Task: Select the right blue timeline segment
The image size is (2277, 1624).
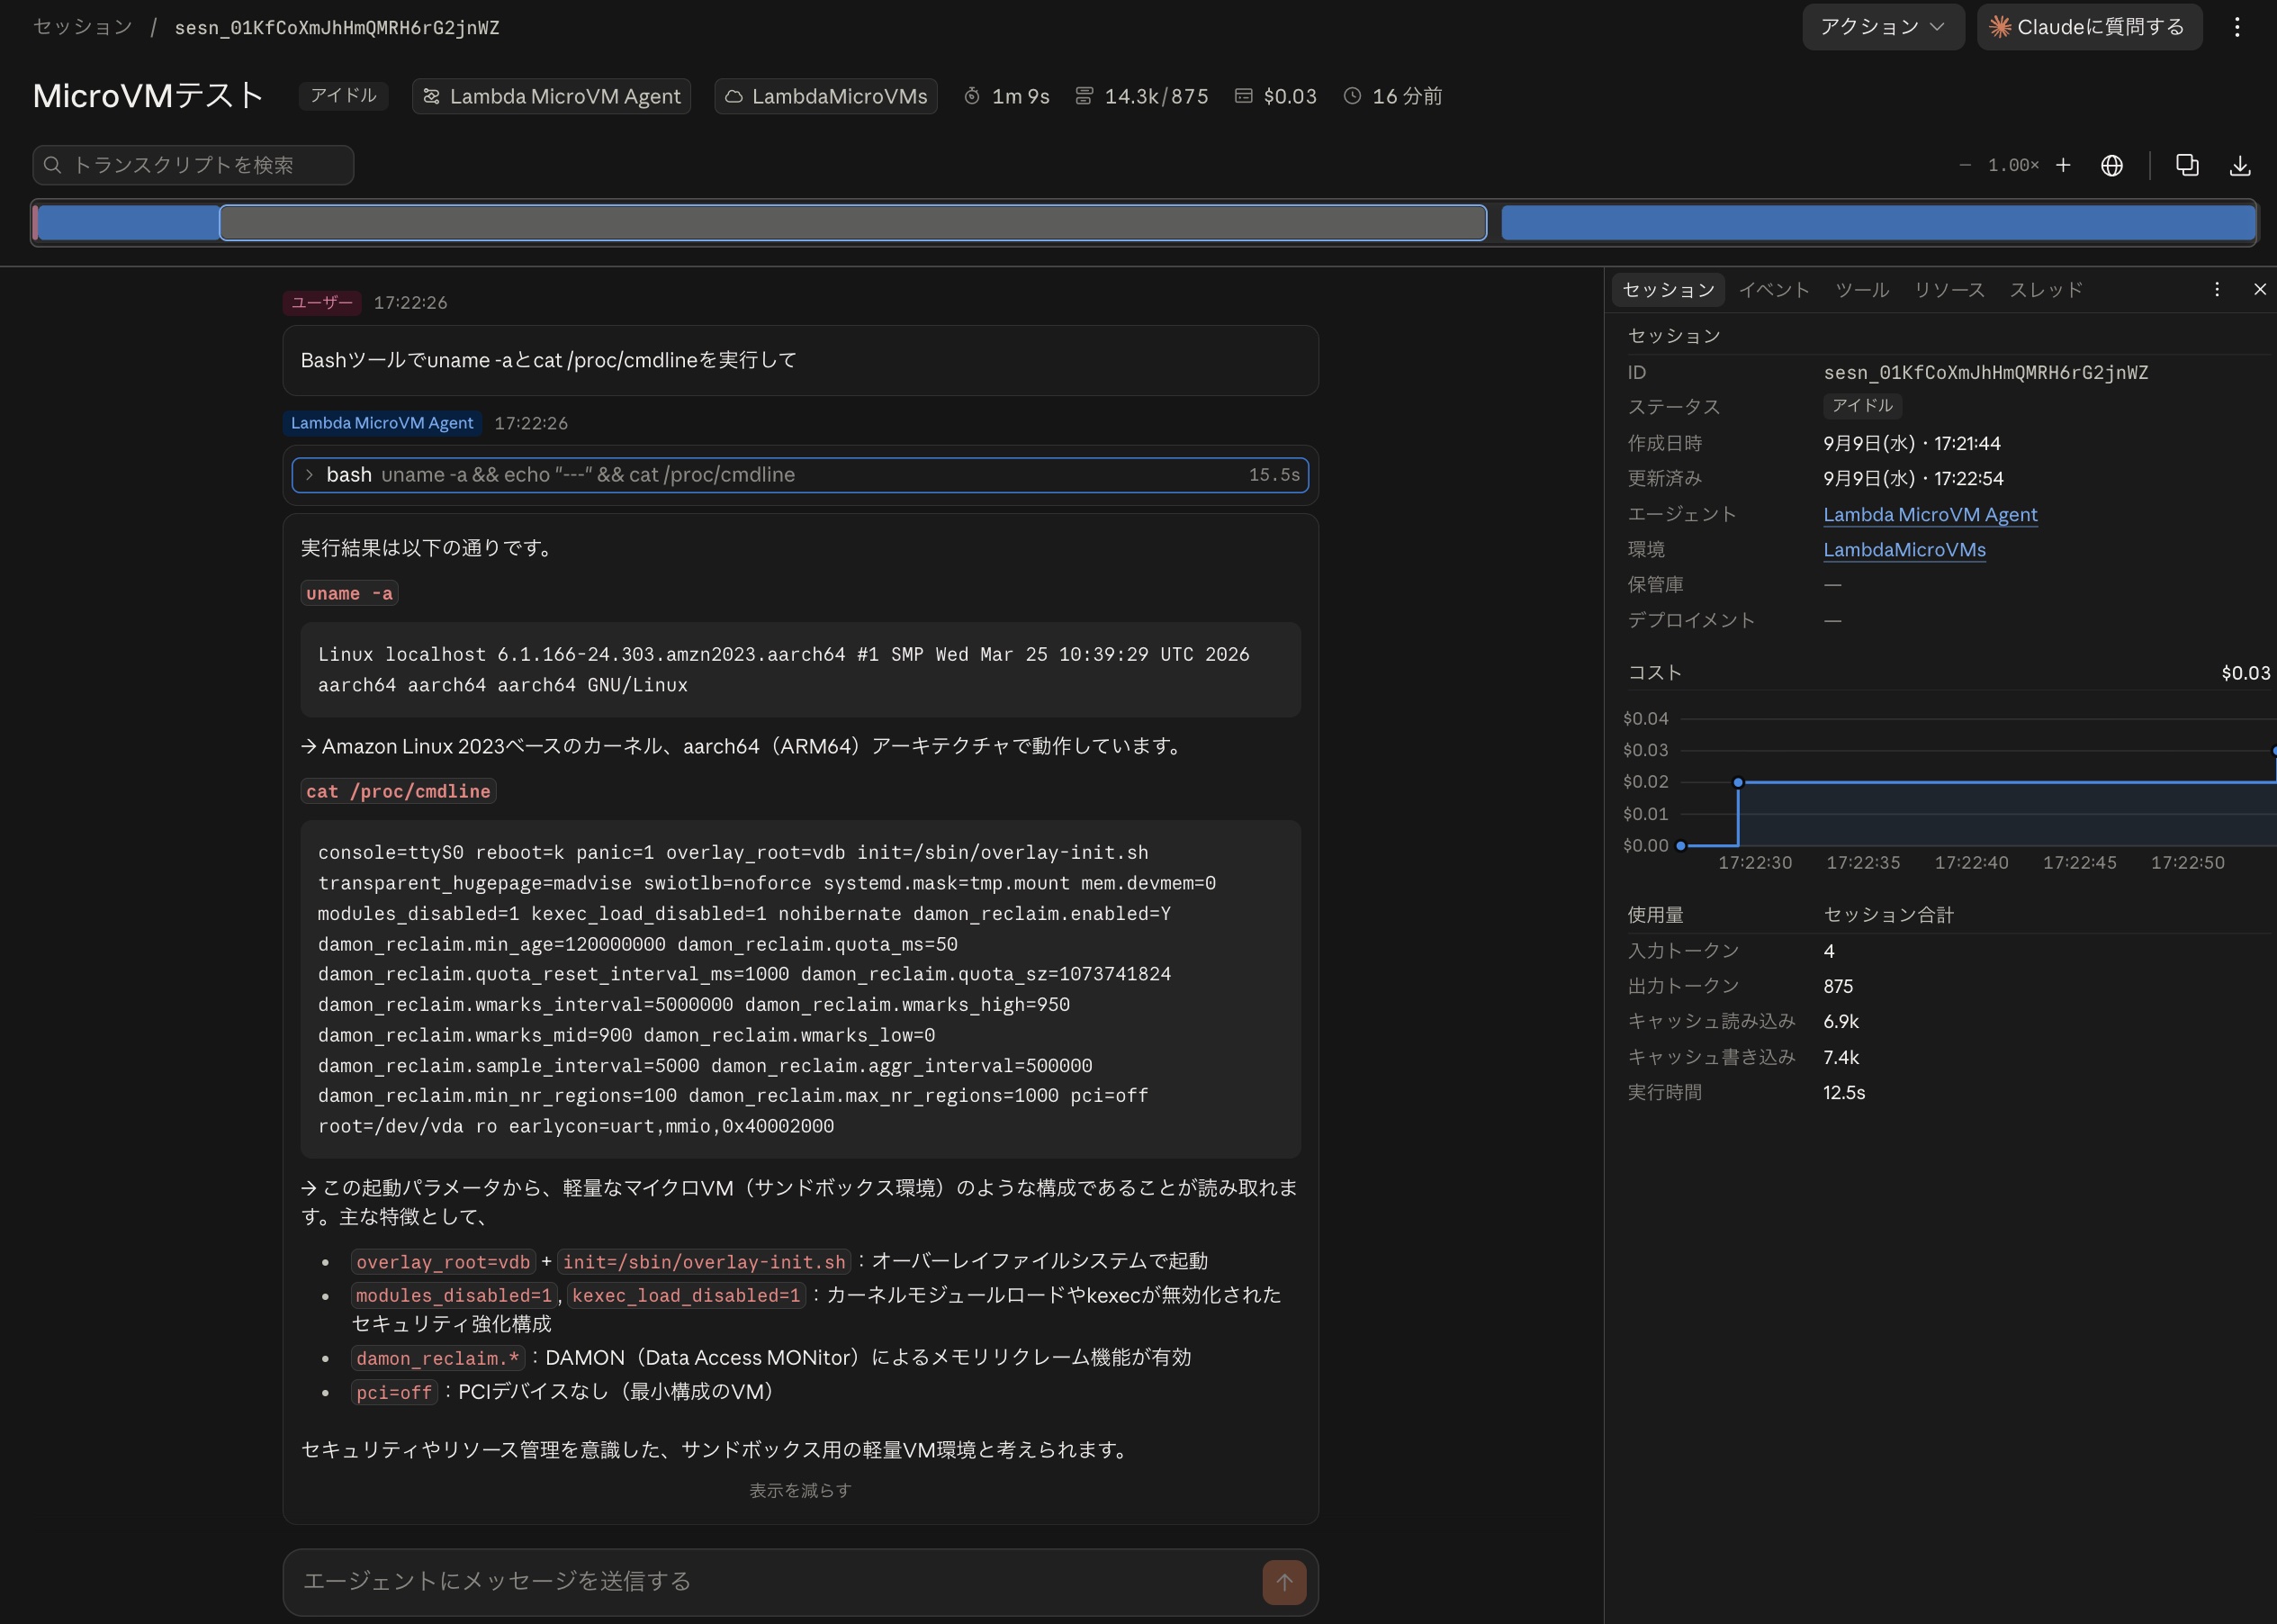Action: (1877, 223)
